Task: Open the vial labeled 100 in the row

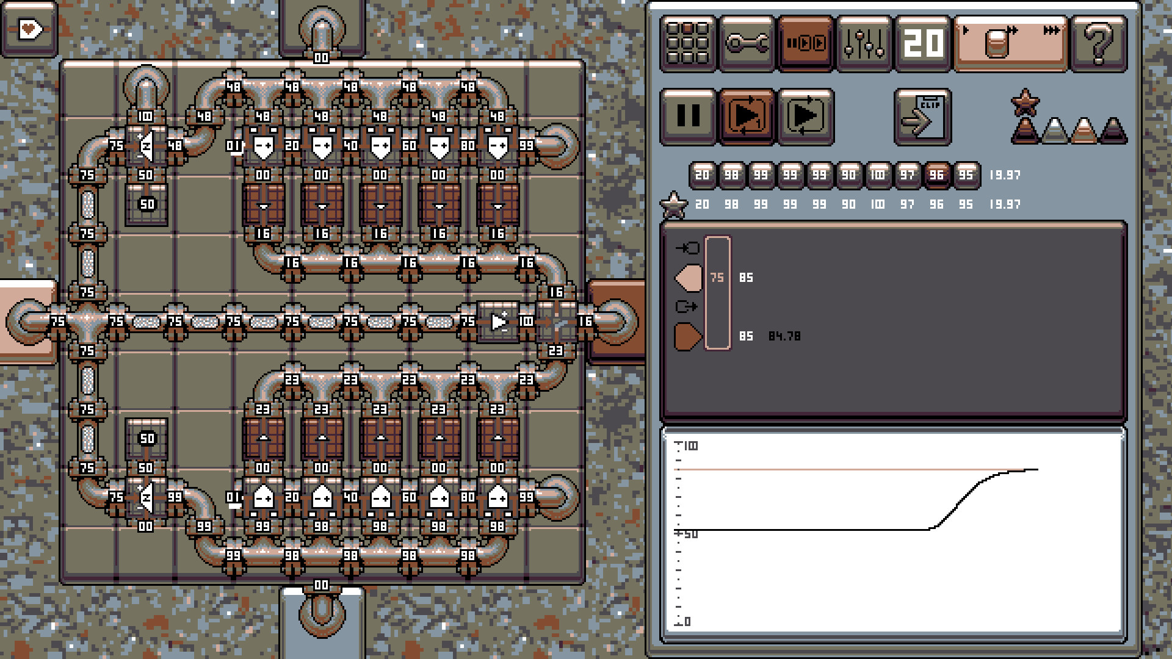Action: click(879, 176)
